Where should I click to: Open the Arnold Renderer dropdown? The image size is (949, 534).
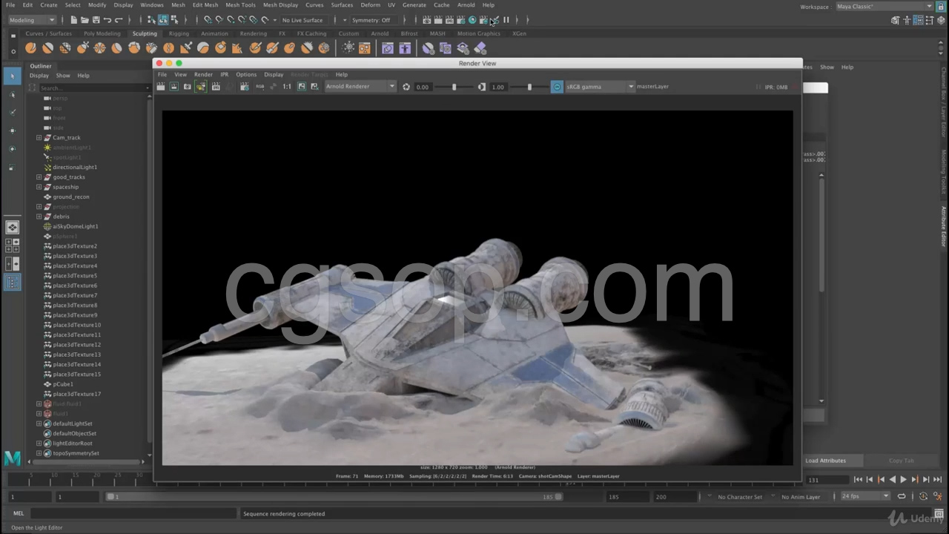(360, 87)
